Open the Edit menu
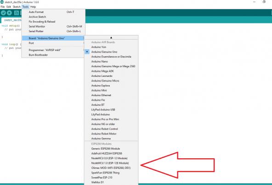272x185 pixels. 9,7
